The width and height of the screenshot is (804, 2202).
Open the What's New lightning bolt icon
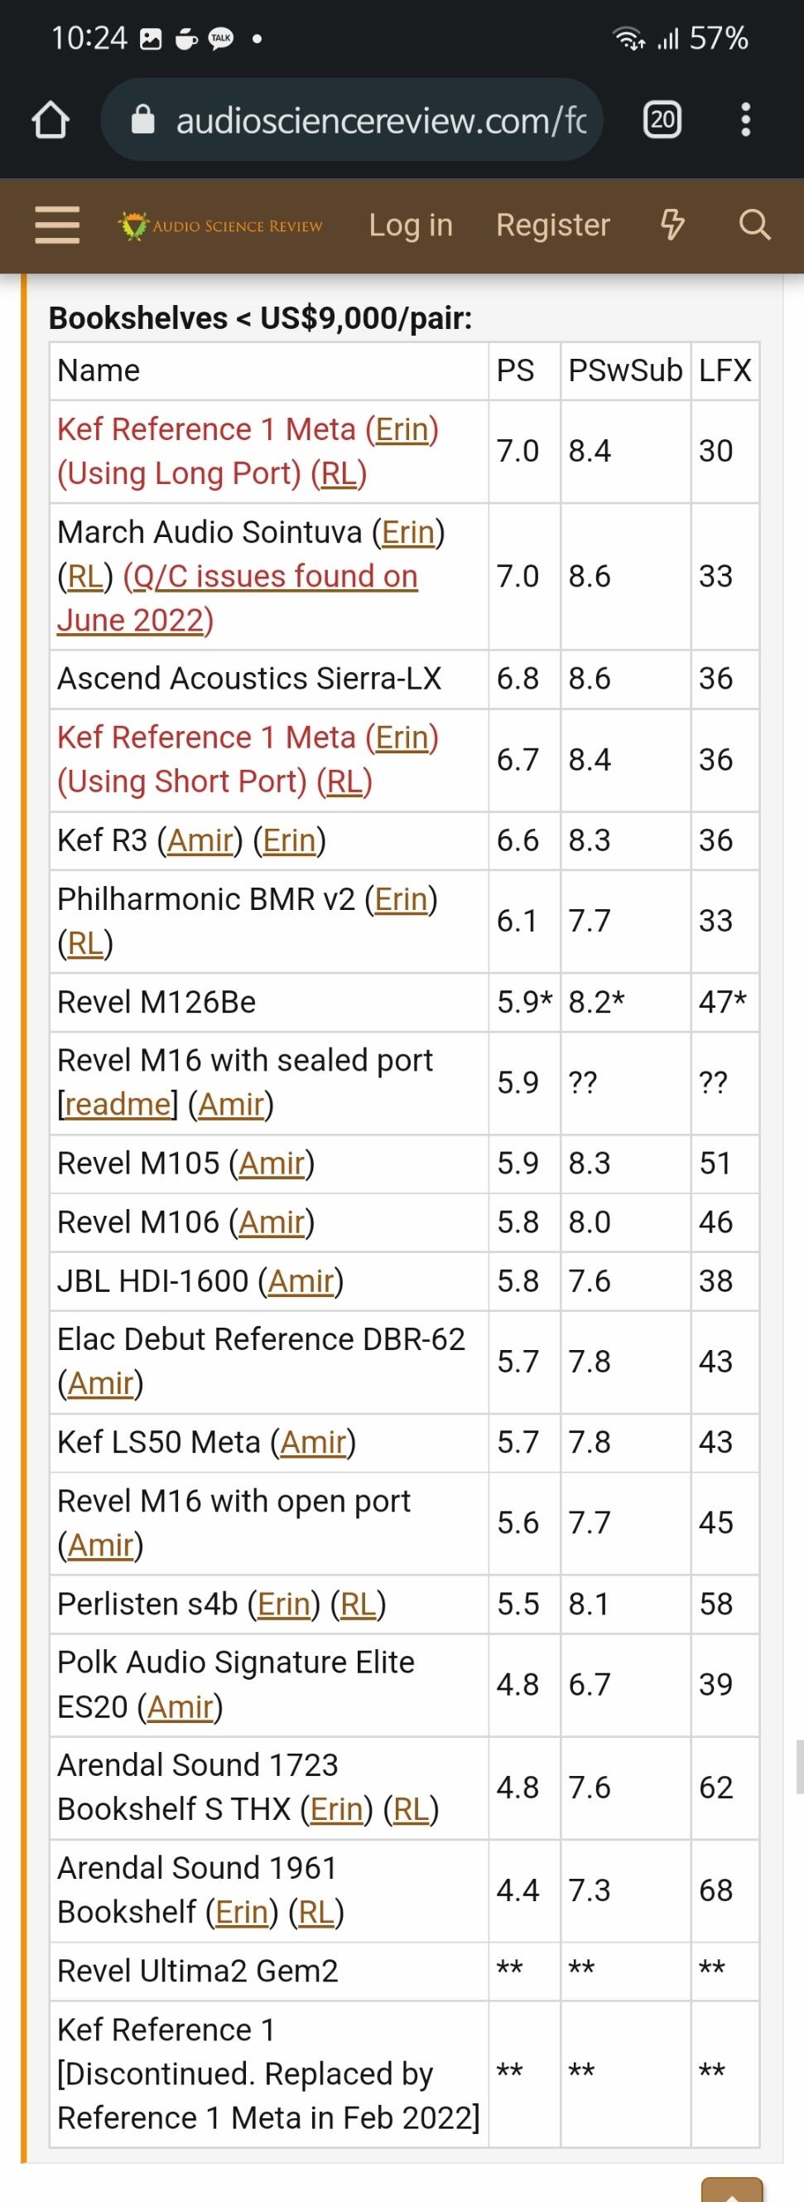tap(673, 225)
